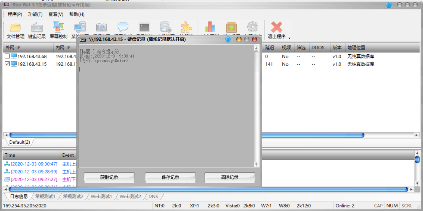Click the blue figure icon in keylogger title bar
Viewport: 423px width, 211px height.
pos(228,39)
